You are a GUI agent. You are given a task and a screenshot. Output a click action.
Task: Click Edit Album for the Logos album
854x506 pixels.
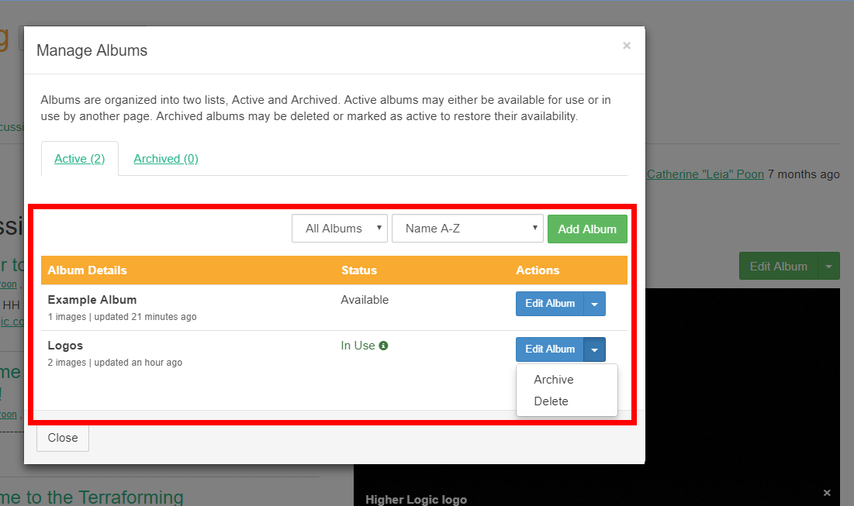pos(550,349)
